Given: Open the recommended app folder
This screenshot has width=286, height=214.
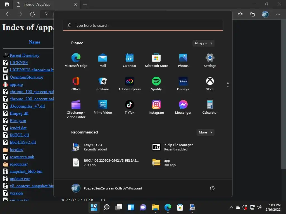Looking at the screenshot, I should (x=183, y=162).
